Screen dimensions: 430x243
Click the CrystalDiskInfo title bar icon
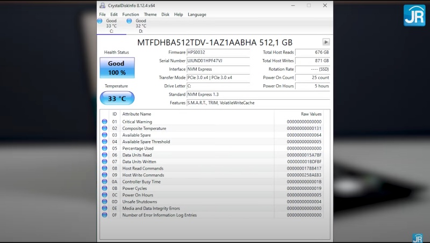click(x=103, y=5)
